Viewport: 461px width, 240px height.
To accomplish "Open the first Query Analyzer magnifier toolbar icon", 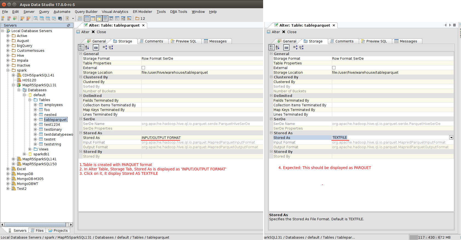I will coord(36,18).
